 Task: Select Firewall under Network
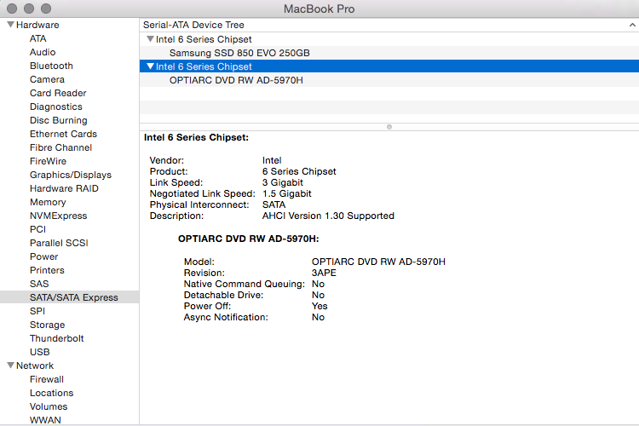47,379
